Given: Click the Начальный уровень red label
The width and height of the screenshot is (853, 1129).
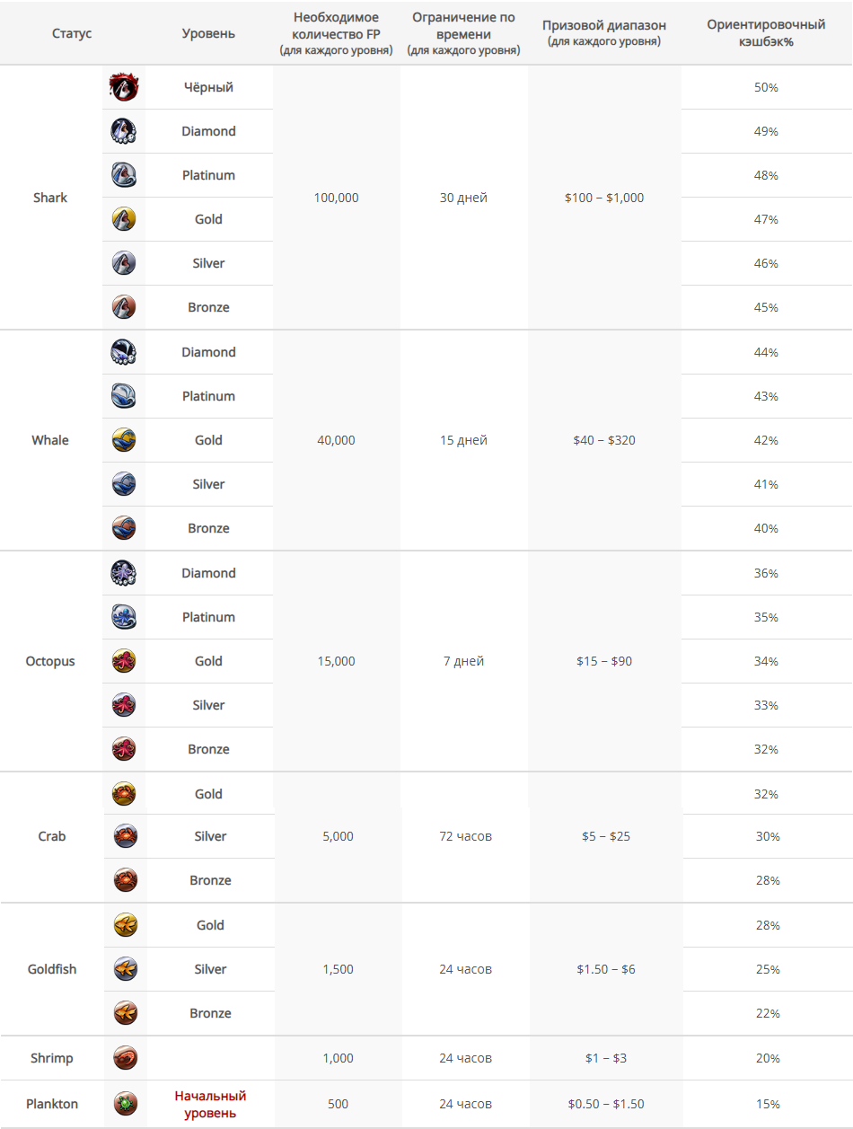Looking at the screenshot, I should [x=210, y=1104].
